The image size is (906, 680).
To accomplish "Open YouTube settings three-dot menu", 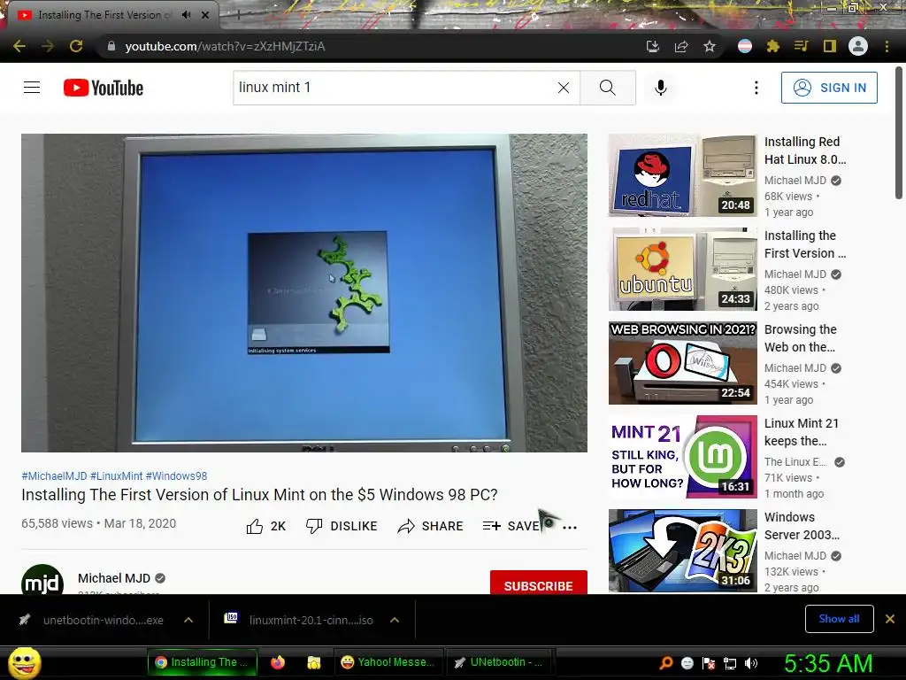I will (x=756, y=88).
